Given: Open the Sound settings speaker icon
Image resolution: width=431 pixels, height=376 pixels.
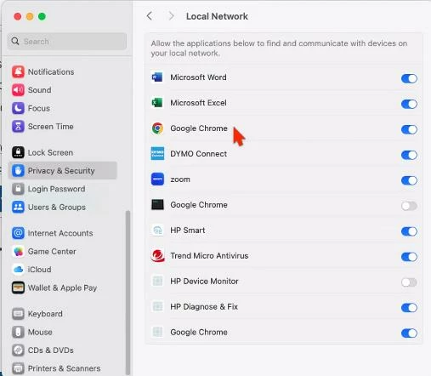Looking at the screenshot, I should click(x=18, y=90).
